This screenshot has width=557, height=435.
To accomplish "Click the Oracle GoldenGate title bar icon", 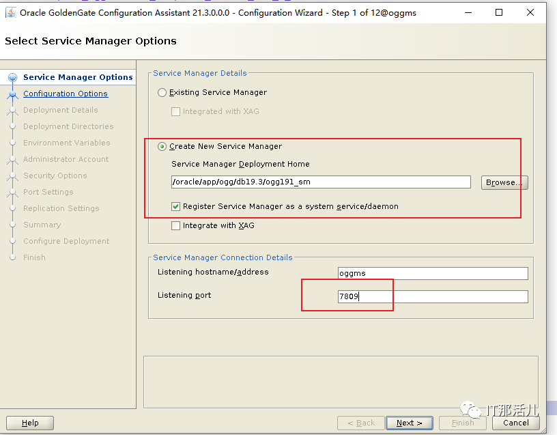I will [11, 12].
